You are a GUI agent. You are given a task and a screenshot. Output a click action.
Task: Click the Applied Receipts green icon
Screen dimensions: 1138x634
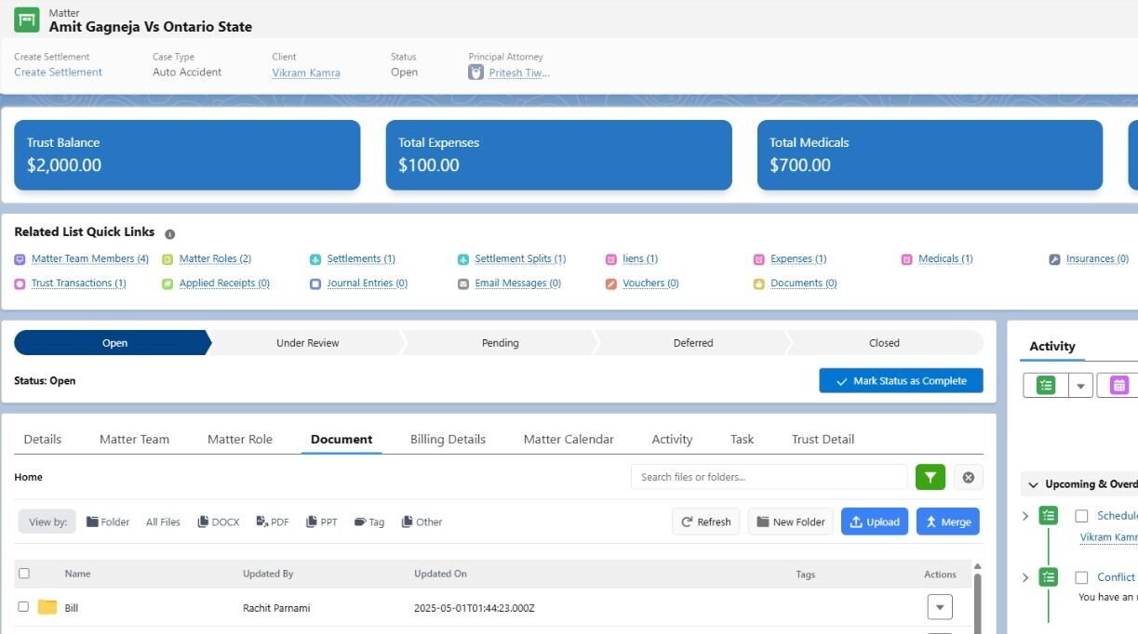[x=167, y=284]
